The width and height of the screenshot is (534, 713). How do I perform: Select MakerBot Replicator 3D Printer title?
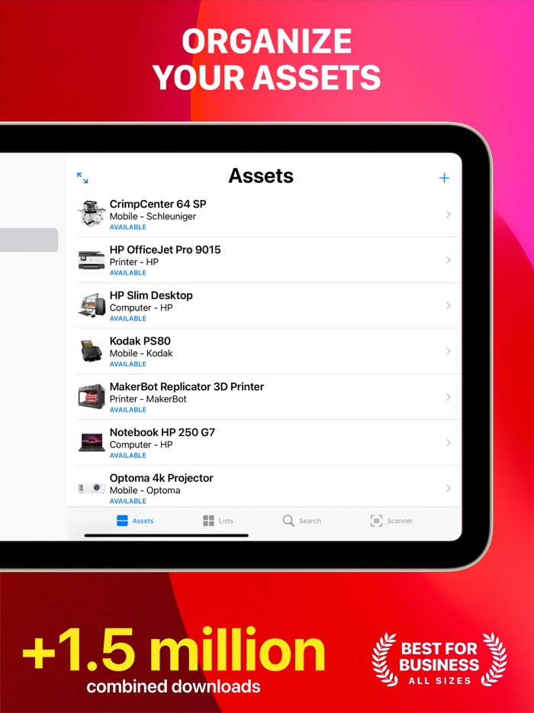tap(187, 387)
